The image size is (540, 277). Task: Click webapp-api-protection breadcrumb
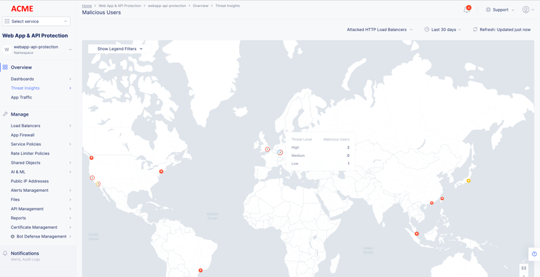(x=167, y=6)
